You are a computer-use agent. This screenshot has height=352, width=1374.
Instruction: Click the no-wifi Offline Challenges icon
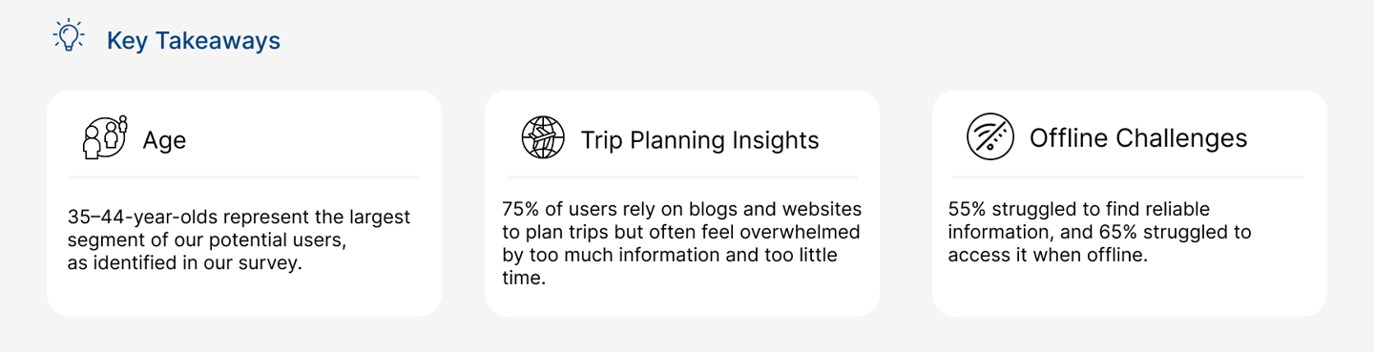pyautogui.click(x=990, y=137)
